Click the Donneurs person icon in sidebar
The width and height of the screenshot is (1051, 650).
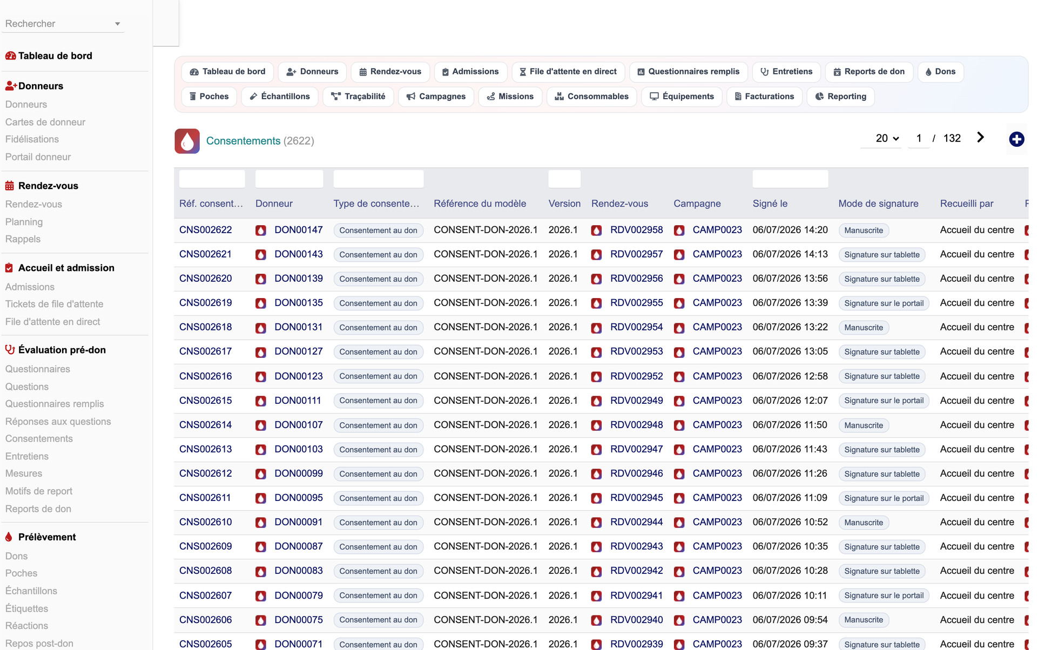(x=11, y=86)
